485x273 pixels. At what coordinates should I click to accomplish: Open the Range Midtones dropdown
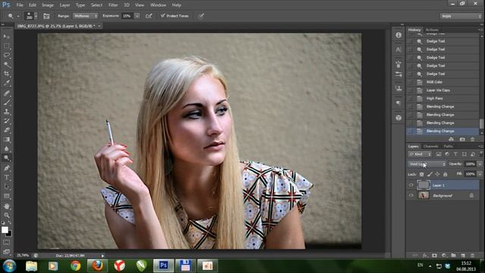tap(86, 16)
